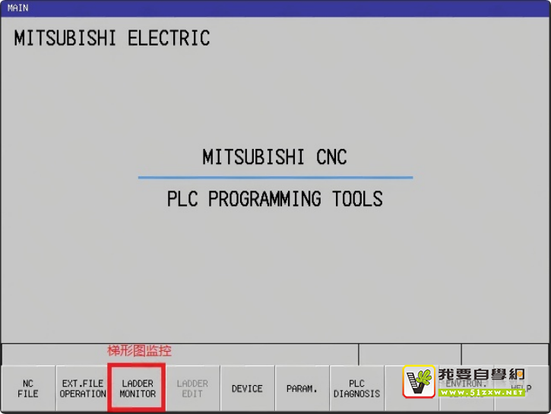Screen dimensions: 551x414
Task: Click the greyed-out LADDER EDIT softkey
Action: (192, 389)
